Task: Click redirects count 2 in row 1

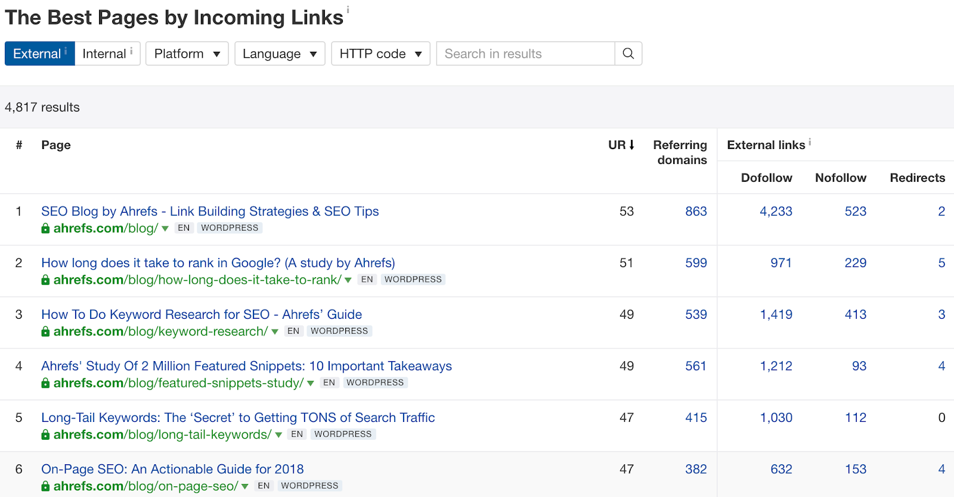Action: pyautogui.click(x=941, y=212)
